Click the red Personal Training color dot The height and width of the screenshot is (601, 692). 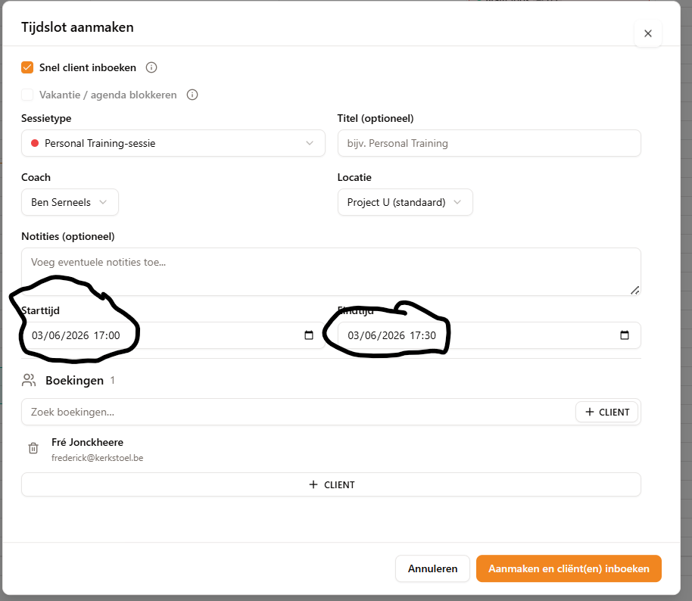[x=35, y=143]
